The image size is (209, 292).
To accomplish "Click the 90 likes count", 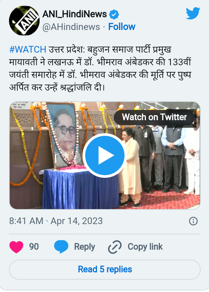I will coord(34,247).
